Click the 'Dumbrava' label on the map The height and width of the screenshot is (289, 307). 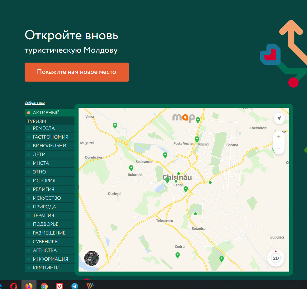[x=94, y=157]
